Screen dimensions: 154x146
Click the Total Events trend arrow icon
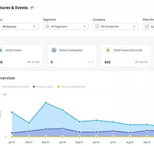[x=137, y=62]
